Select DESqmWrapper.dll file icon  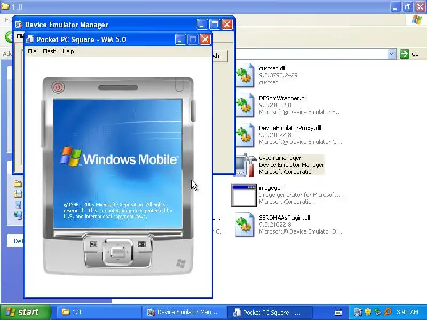244,105
